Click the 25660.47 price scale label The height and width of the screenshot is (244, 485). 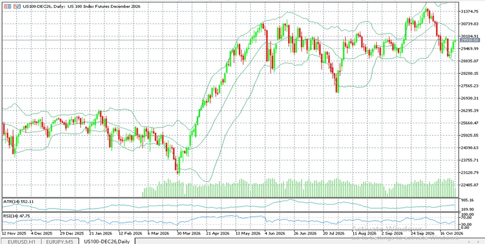pos(470,123)
